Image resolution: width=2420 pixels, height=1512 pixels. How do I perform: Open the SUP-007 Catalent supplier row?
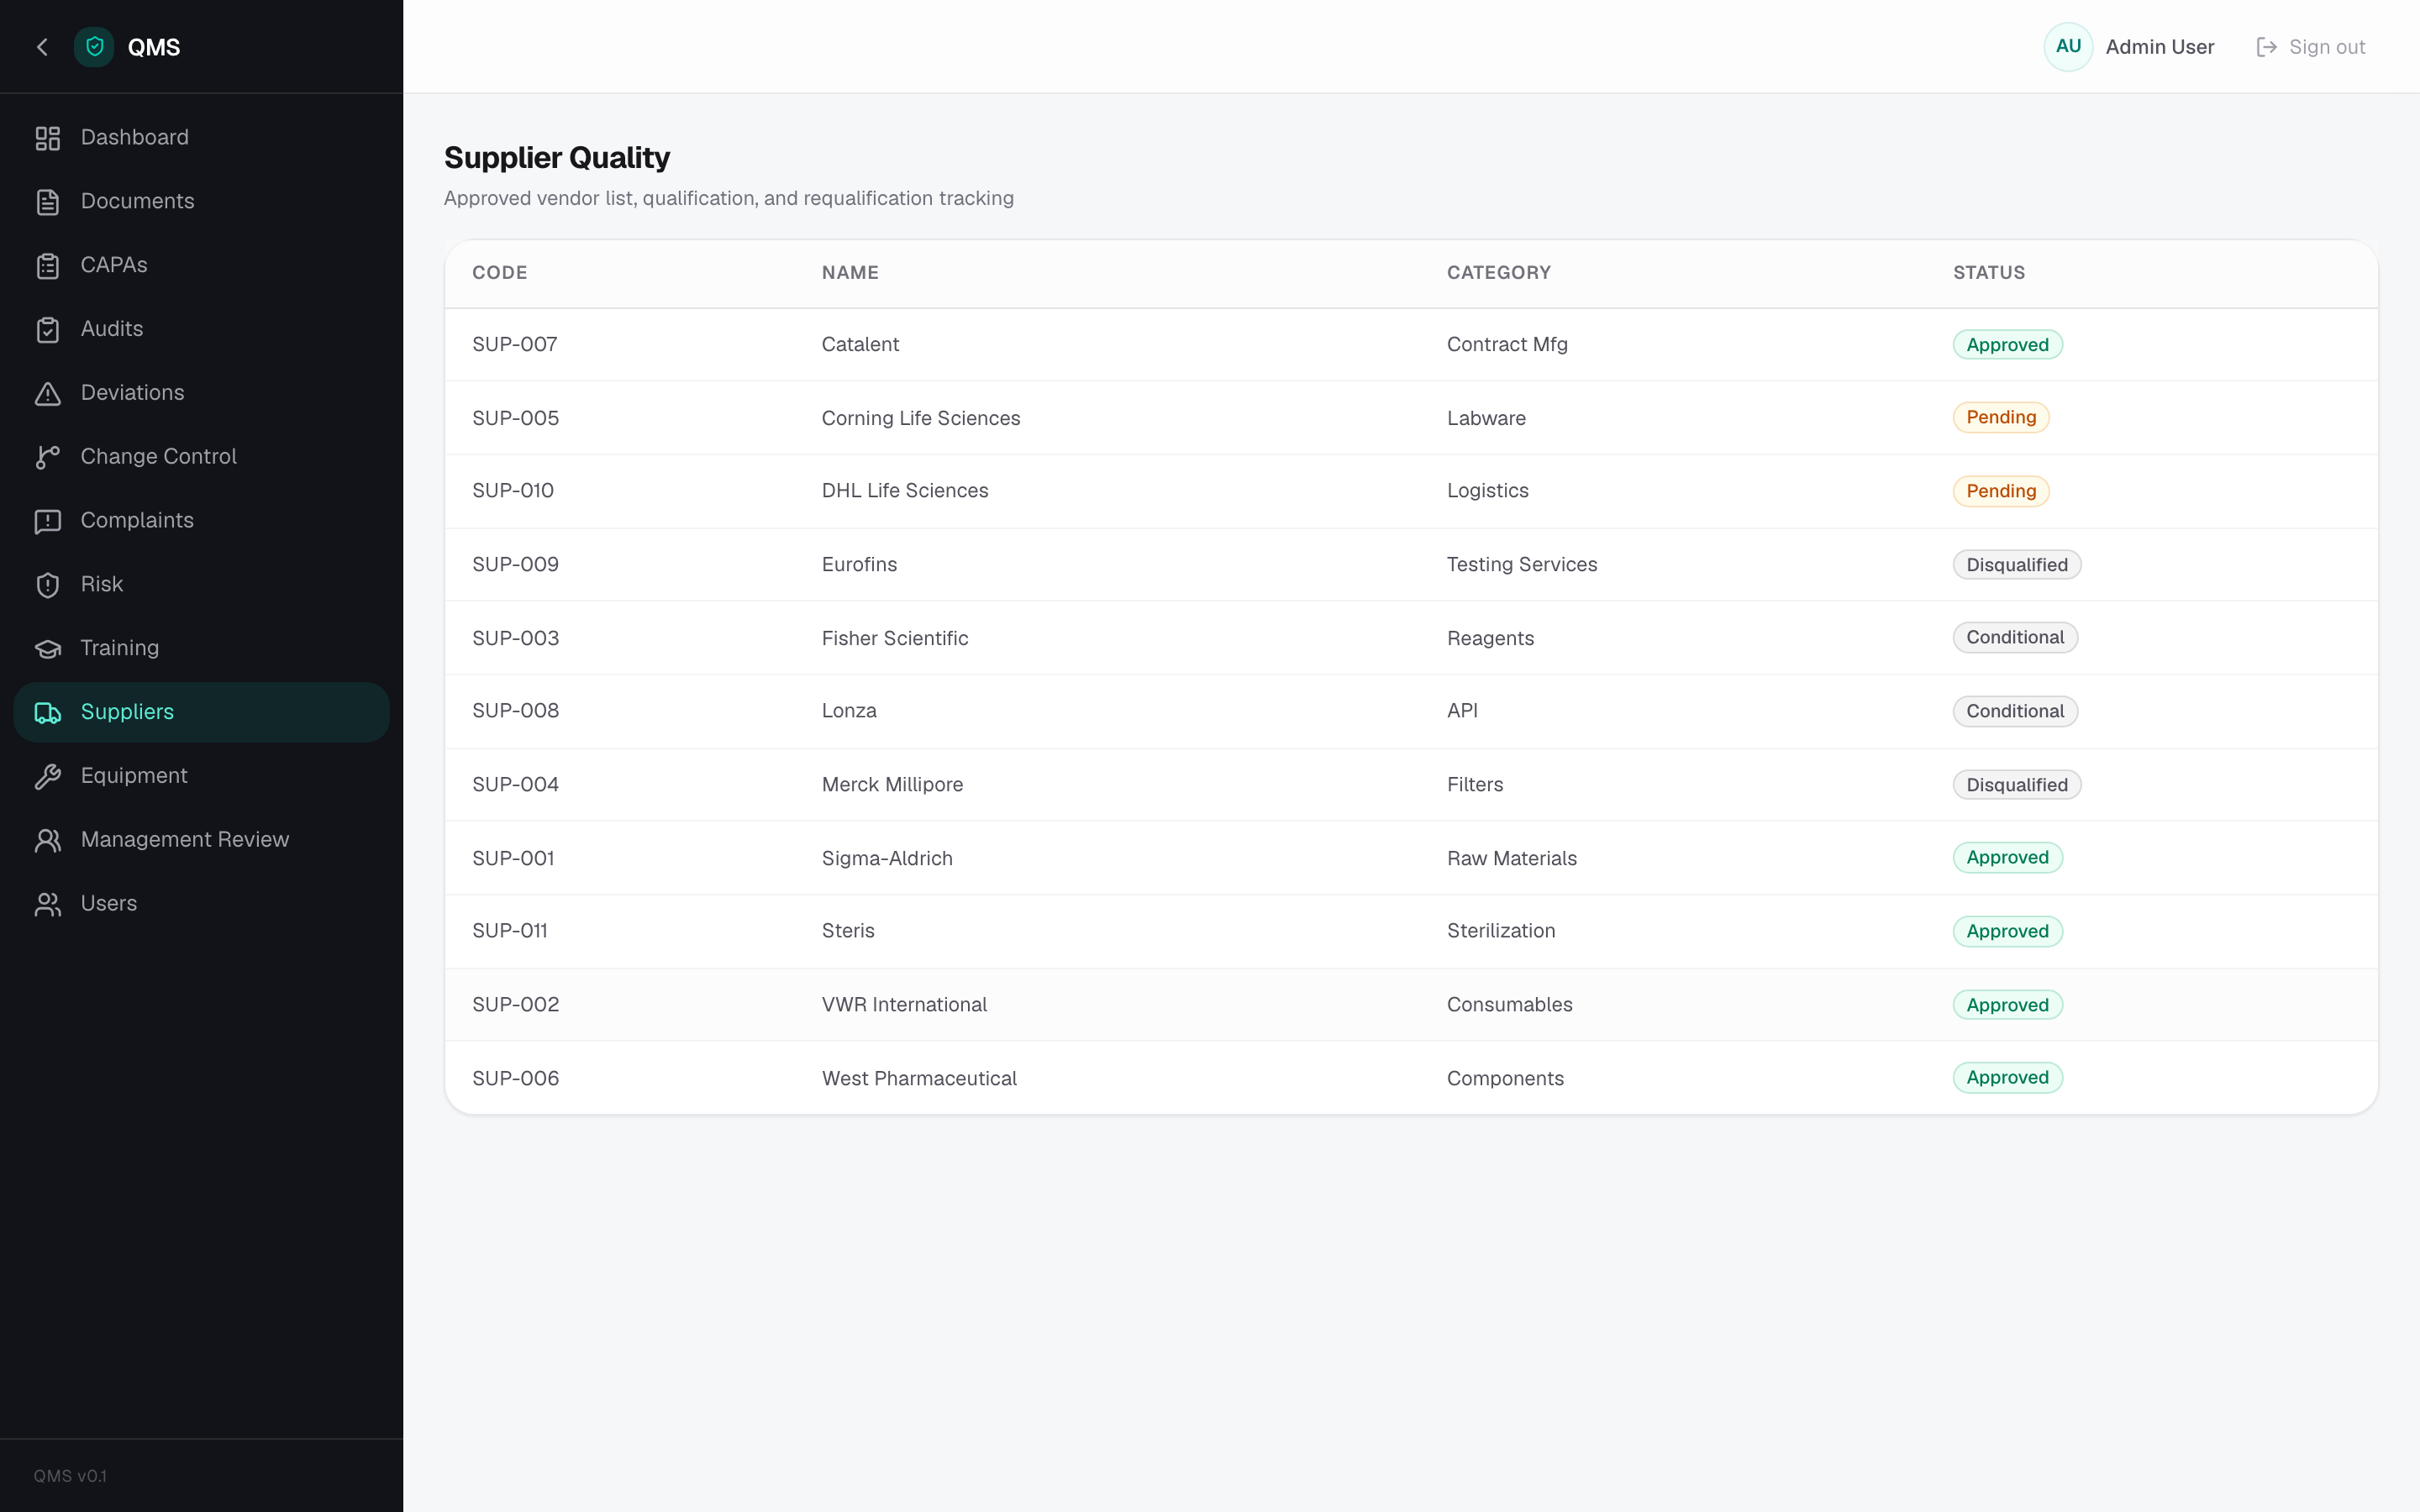[x=1411, y=345]
